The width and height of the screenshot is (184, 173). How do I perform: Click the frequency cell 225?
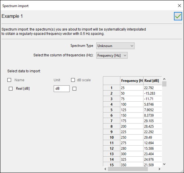pyautogui.click(x=132, y=132)
